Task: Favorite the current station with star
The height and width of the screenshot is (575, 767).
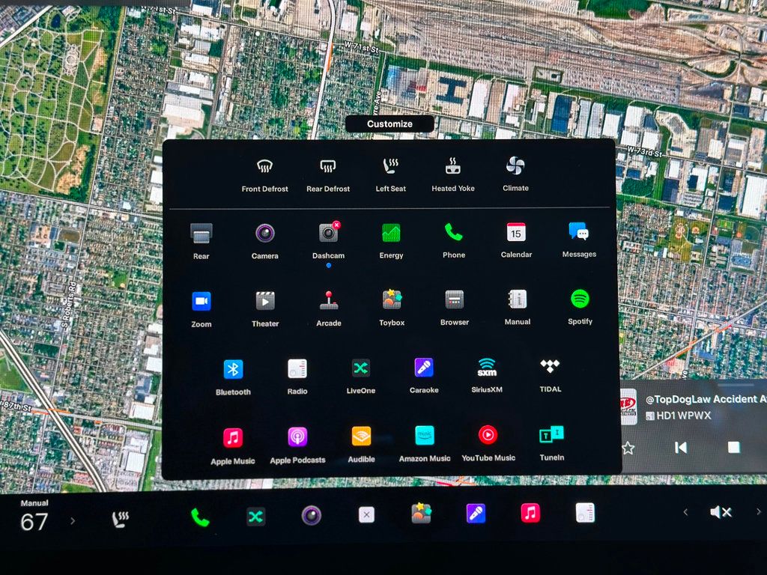Action: [x=628, y=448]
